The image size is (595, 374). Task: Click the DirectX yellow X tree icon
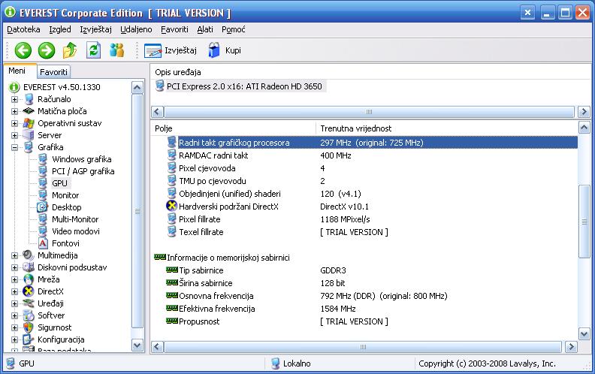pos(29,291)
